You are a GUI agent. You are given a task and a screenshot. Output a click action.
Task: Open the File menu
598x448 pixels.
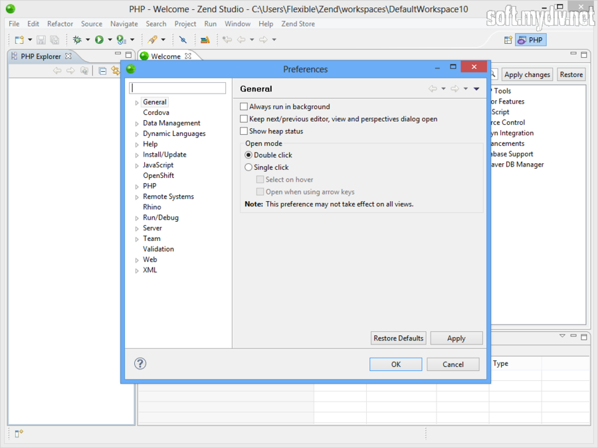pos(14,24)
